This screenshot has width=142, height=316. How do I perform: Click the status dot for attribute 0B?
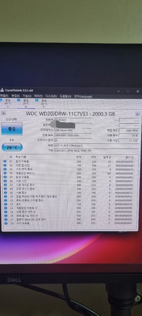[x=5, y=189]
